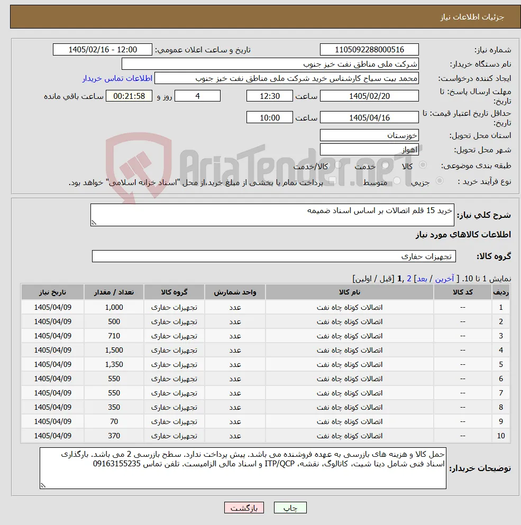The width and height of the screenshot is (521, 525).
Task: Click the price validity date 1405/04/16
Action: point(369,117)
